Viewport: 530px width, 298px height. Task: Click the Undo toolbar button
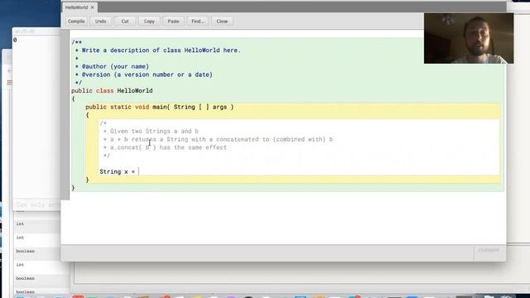[100, 21]
